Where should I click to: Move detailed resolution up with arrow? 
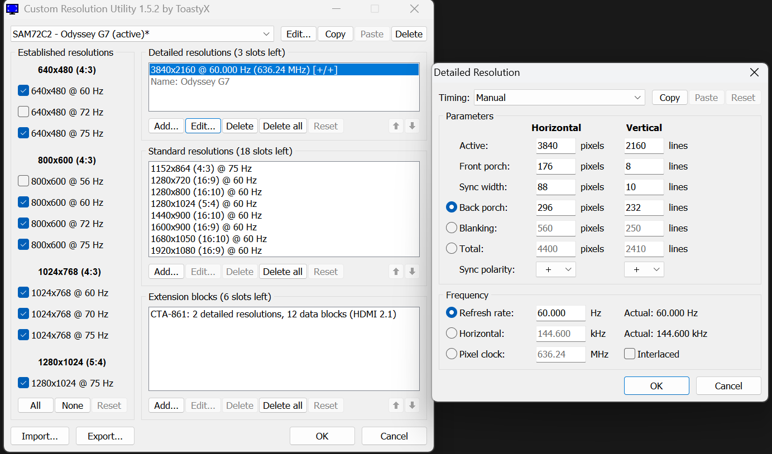click(396, 126)
